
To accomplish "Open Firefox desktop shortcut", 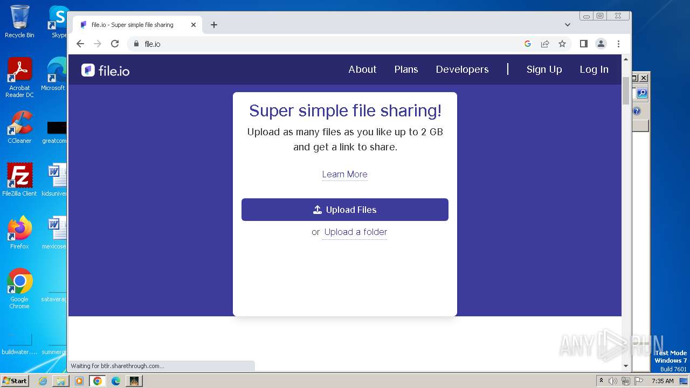I will tap(19, 233).
